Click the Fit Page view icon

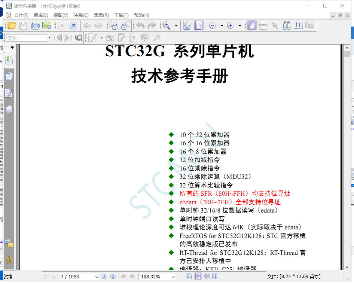point(187,25)
